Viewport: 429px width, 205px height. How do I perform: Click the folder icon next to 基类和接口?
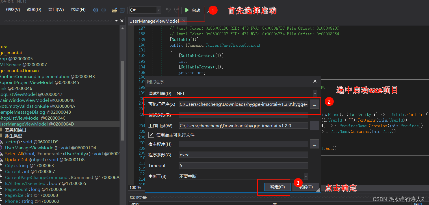click(x=1, y=130)
